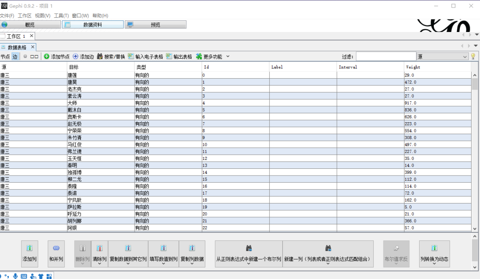Click 复制数据到其它列 button
This screenshot has width=480, height=279.
(128, 254)
